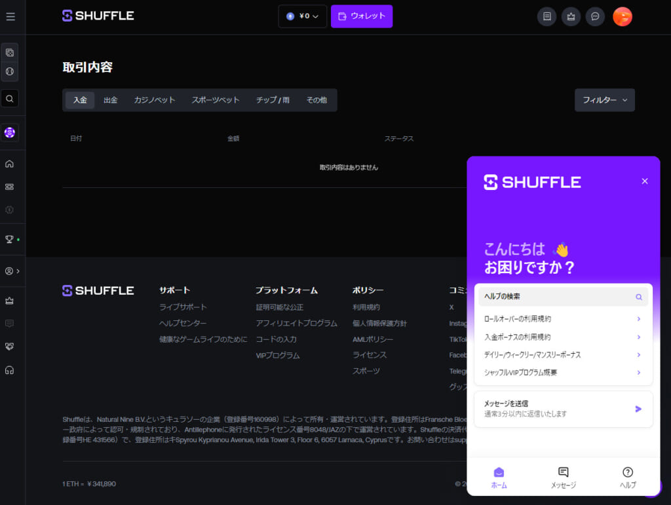
Task: Switch to チップ / 雨 tab
Action: pyautogui.click(x=273, y=100)
